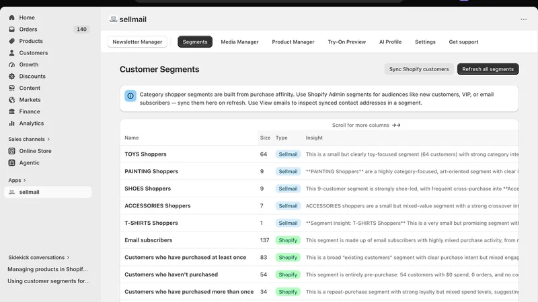The height and width of the screenshot is (302, 538).
Task: Click the Home icon in the sidebar
Action: click(x=11, y=17)
